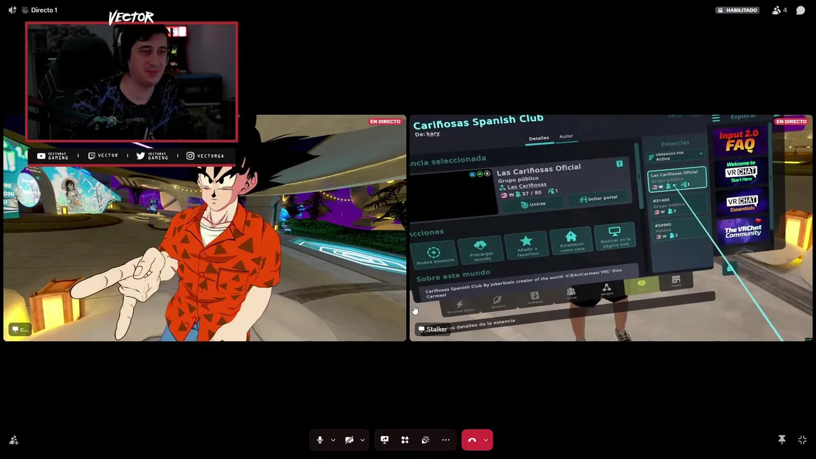This screenshot has width=816, height=459.
Task: Open the chat panel
Action: 801,10
